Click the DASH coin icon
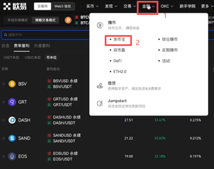This screenshot has width=214, height=169. coord(12,120)
